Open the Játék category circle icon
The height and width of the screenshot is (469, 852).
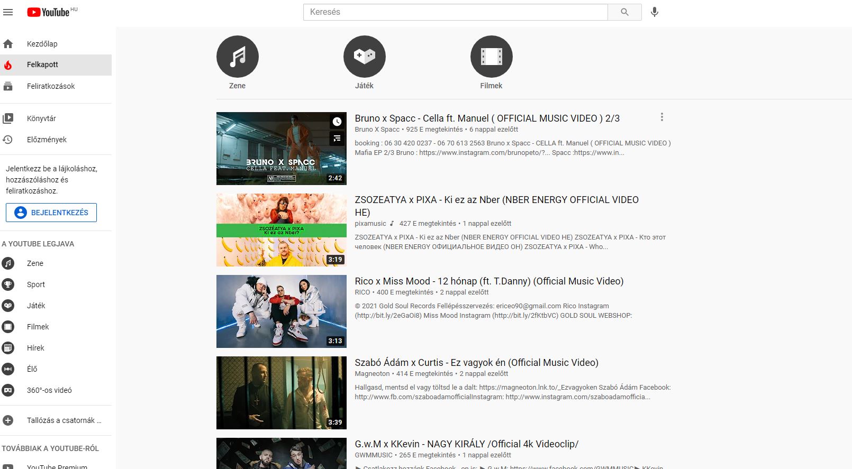pos(364,57)
